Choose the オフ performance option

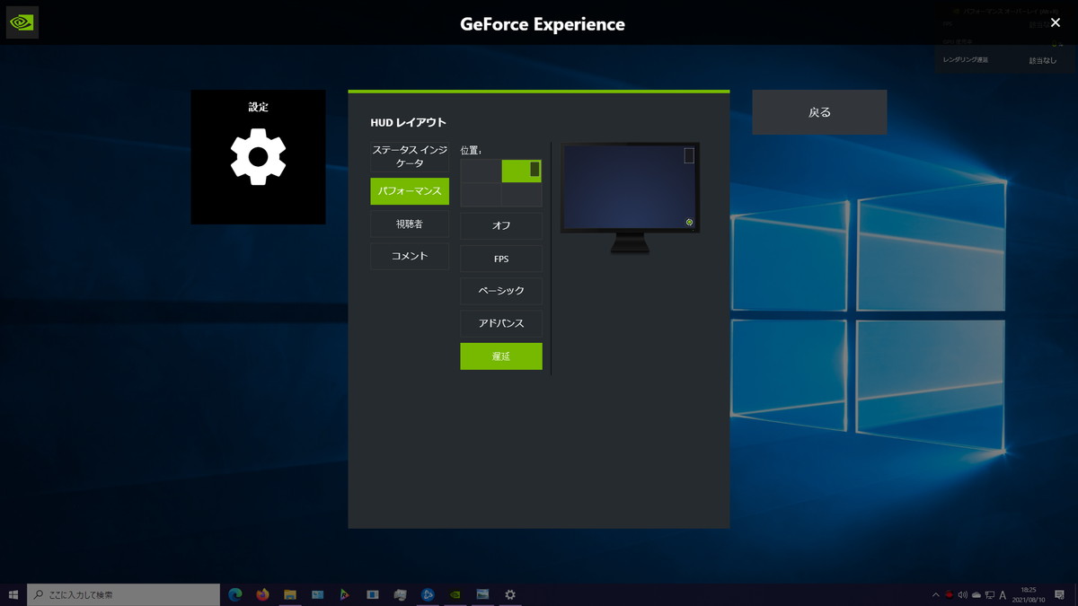[501, 225]
